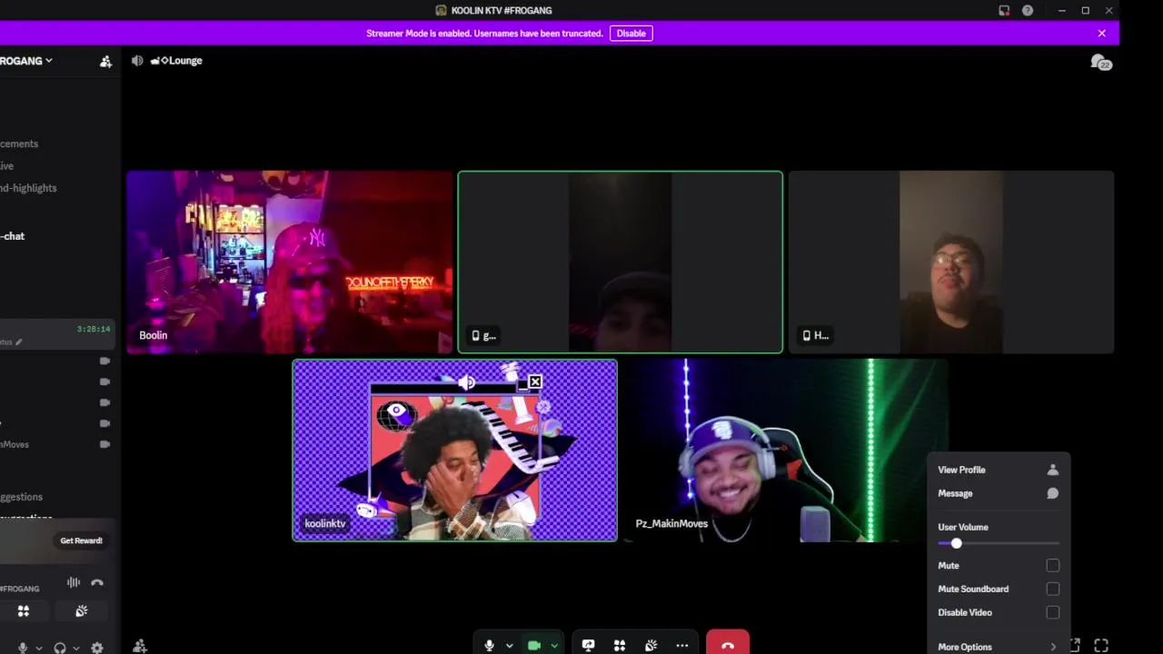Image resolution: width=1163 pixels, height=654 pixels.
Task: Open microphone device arrow in call bar
Action: click(509, 646)
